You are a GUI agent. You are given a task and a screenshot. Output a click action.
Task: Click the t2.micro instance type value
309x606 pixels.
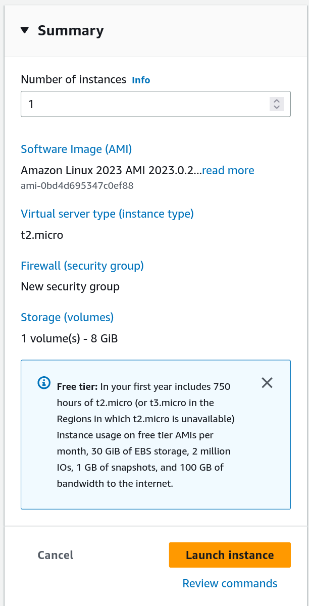coord(42,235)
